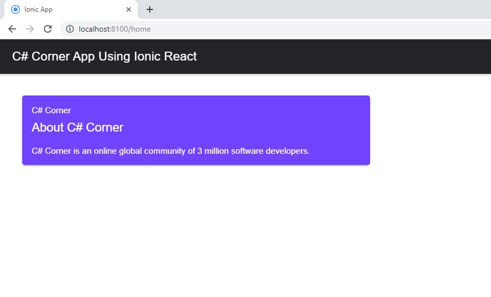Click the Ionic favicon in the tab
This screenshot has height=297, width=491.
16,9
